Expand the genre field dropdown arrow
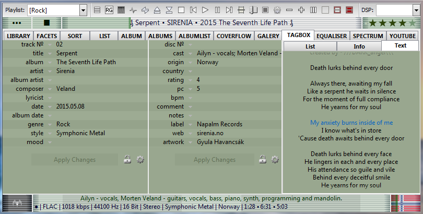The height and width of the screenshot is (214, 423). [x=50, y=124]
